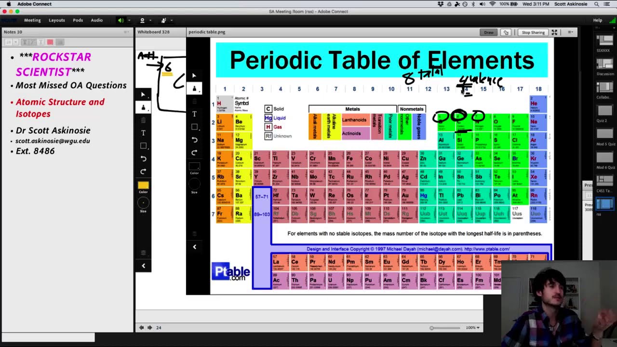Go to next whiteboard page

click(x=150, y=328)
